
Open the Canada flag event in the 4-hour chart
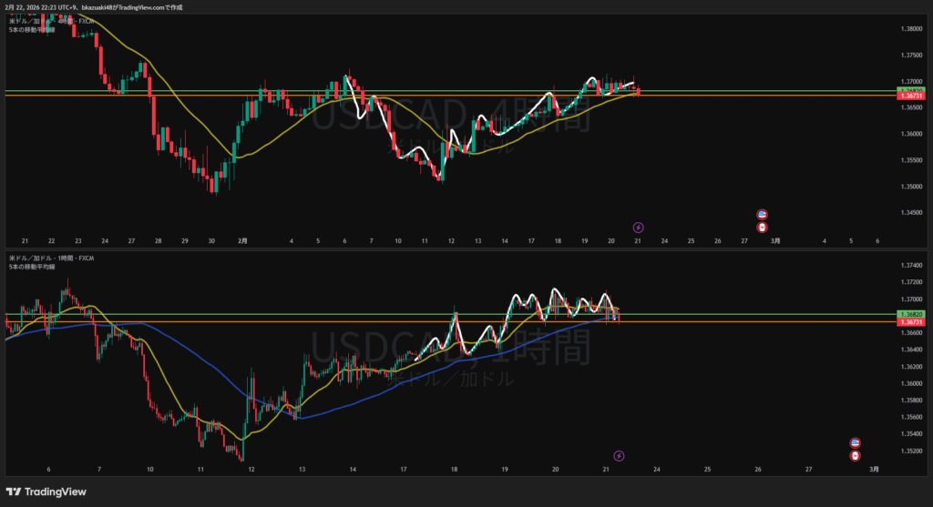763,227
